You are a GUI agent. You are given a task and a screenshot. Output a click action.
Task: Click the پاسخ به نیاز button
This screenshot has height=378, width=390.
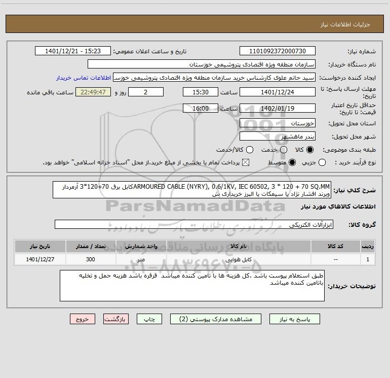click(x=294, y=319)
